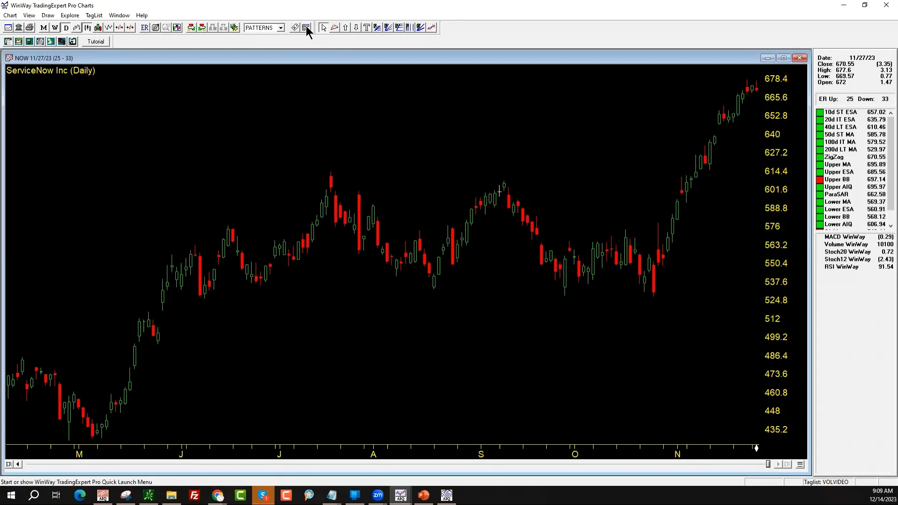Click indicator panel scrollbar down arrow
The image size is (898, 505).
coord(891,226)
